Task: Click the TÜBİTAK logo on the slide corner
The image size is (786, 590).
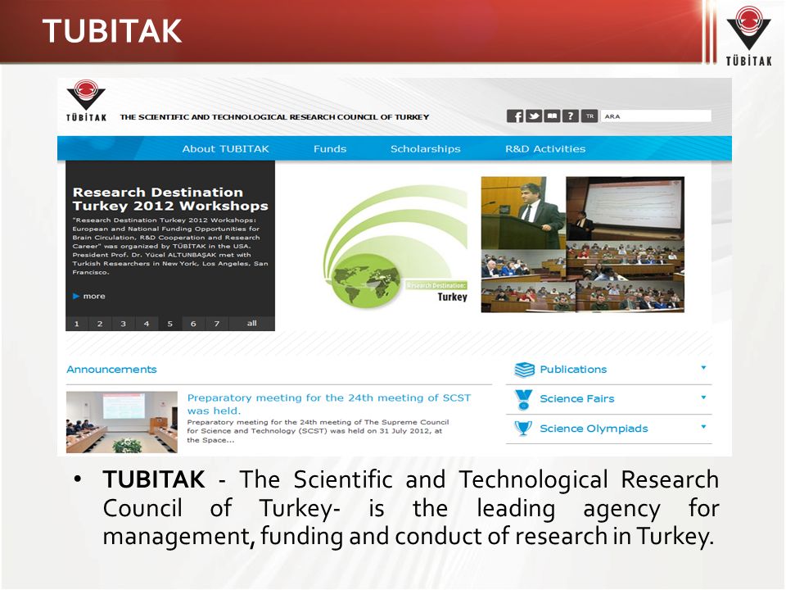Action: (x=749, y=35)
